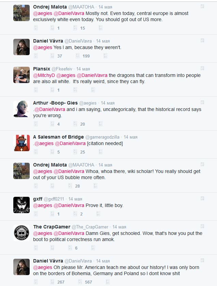The width and height of the screenshot is (217, 286).
Task: Open the @MitchyD mention in Plansix's tweet
Action: click(x=44, y=75)
